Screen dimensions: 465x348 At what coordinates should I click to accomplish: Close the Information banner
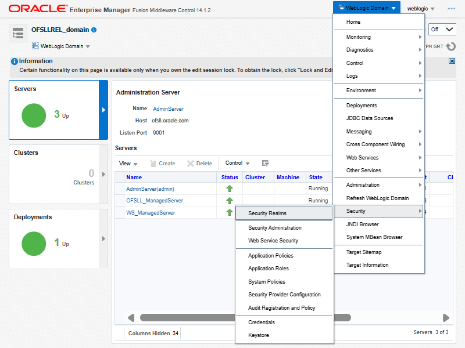(452, 61)
